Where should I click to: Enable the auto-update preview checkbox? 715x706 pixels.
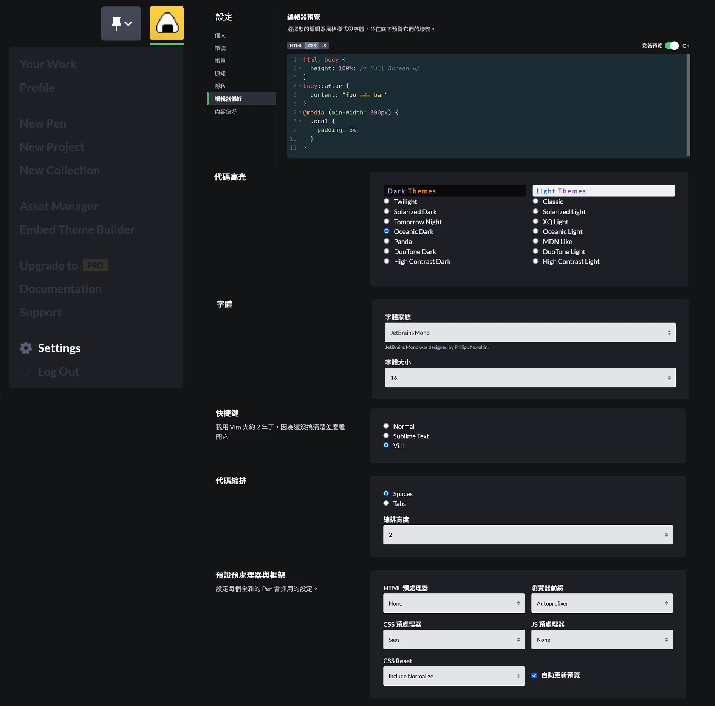(x=534, y=675)
